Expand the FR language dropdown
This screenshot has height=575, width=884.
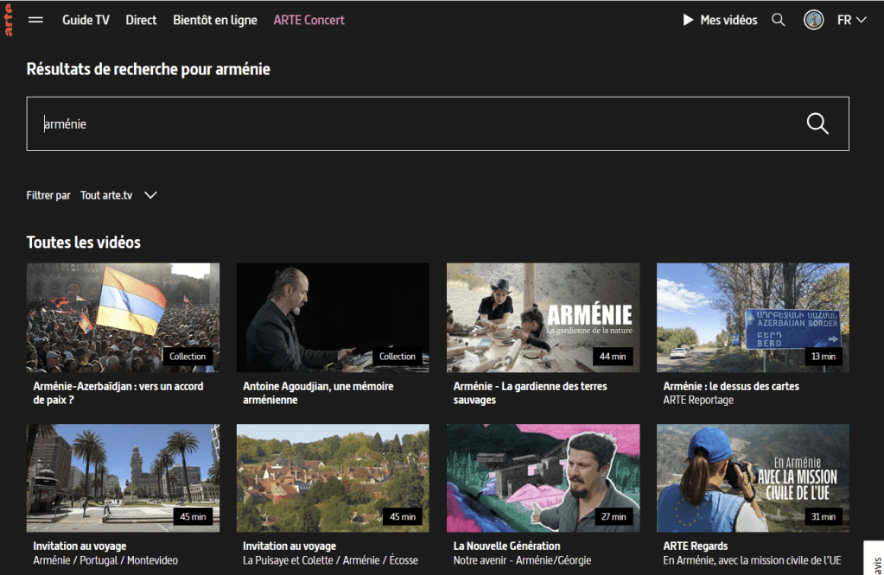point(851,20)
